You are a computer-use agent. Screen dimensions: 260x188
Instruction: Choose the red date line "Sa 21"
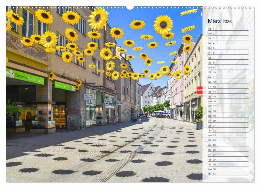coord(228,126)
